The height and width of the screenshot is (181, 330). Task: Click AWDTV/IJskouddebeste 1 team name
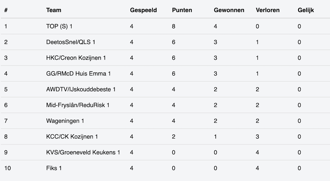tap(81, 90)
